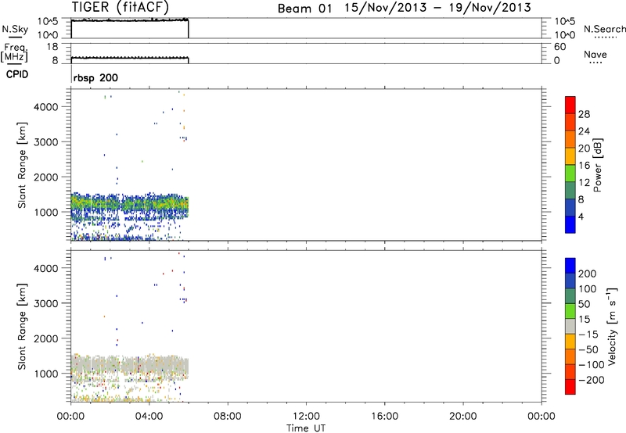Click the 18 tick on frequency axis

click(52, 47)
